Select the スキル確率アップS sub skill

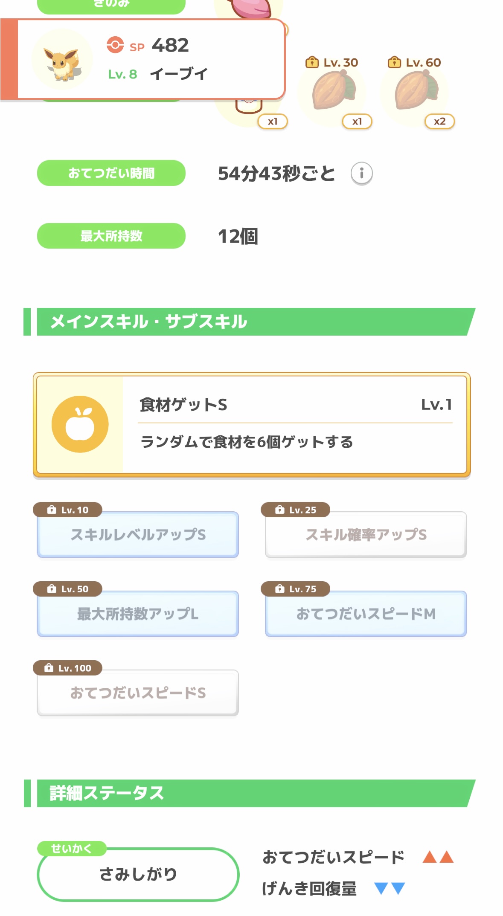click(x=366, y=535)
